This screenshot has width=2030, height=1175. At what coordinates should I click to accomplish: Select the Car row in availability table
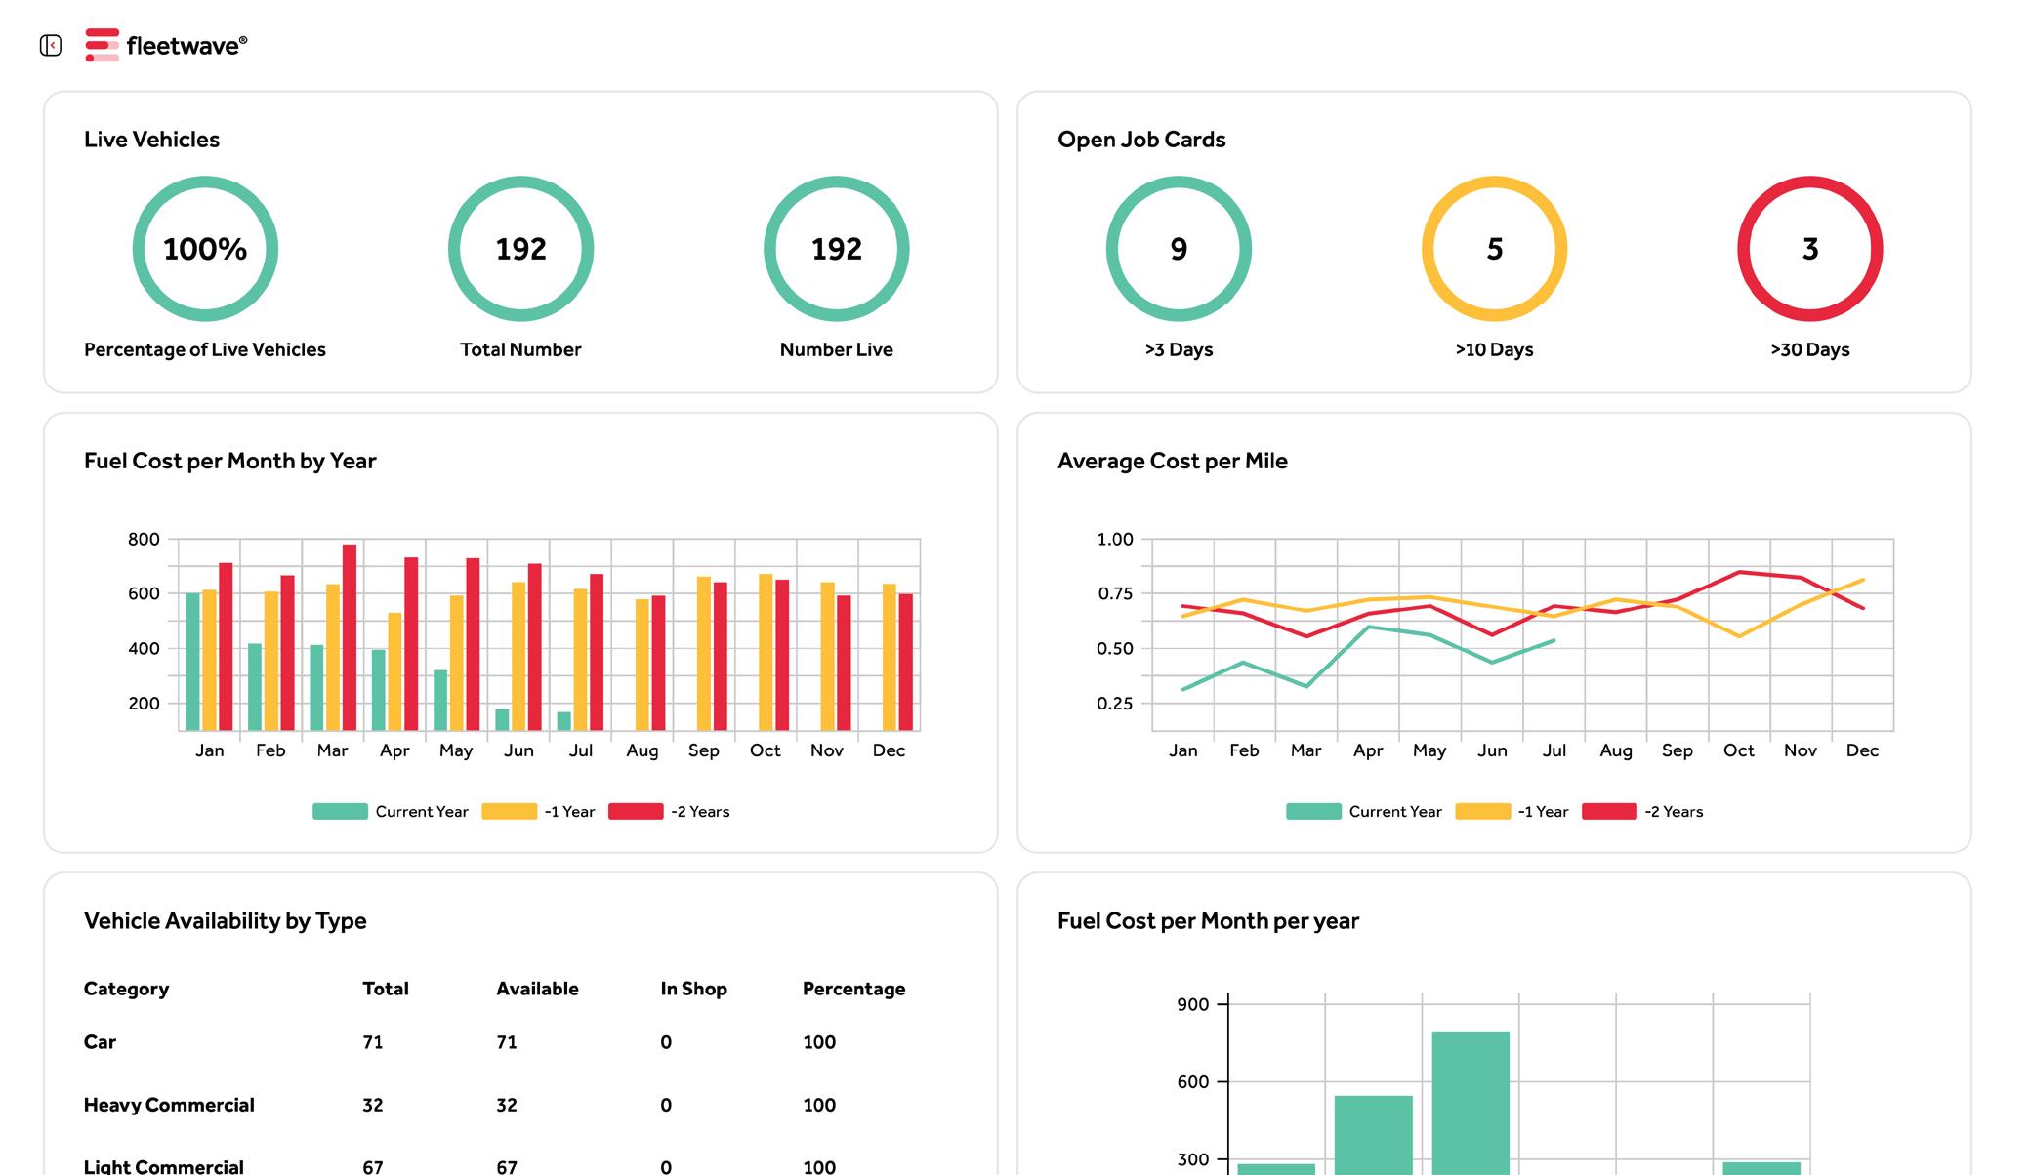tap(100, 1042)
